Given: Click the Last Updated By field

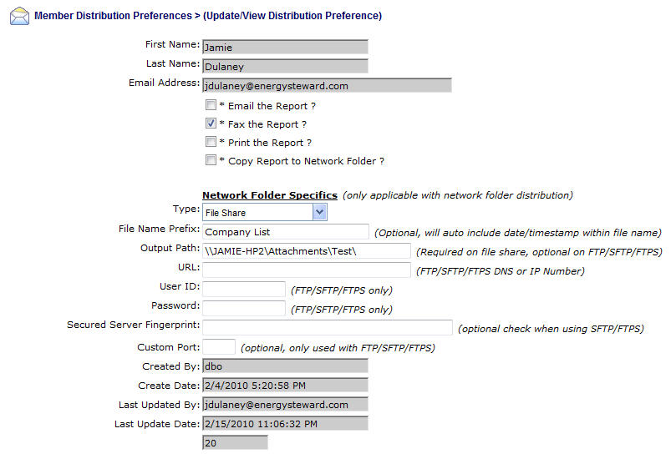Looking at the screenshot, I should click(x=285, y=405).
